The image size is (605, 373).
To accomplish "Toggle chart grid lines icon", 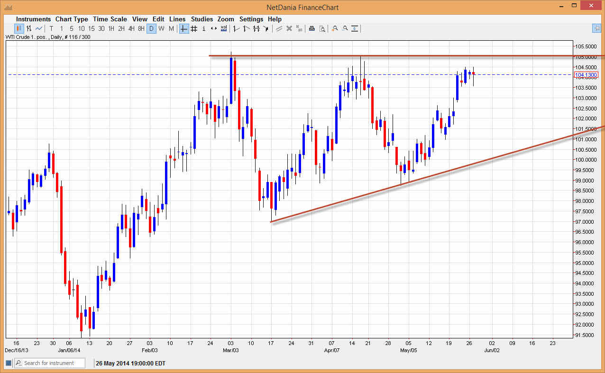I will click(x=194, y=28).
